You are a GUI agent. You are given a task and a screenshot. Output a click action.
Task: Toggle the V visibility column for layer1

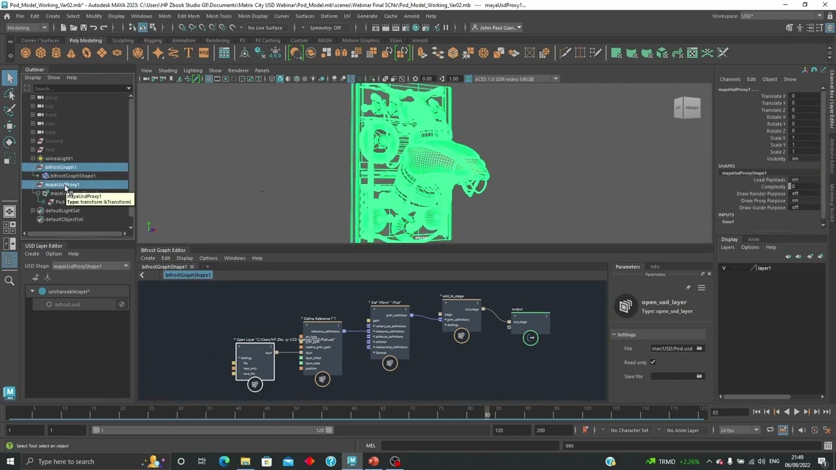(724, 268)
